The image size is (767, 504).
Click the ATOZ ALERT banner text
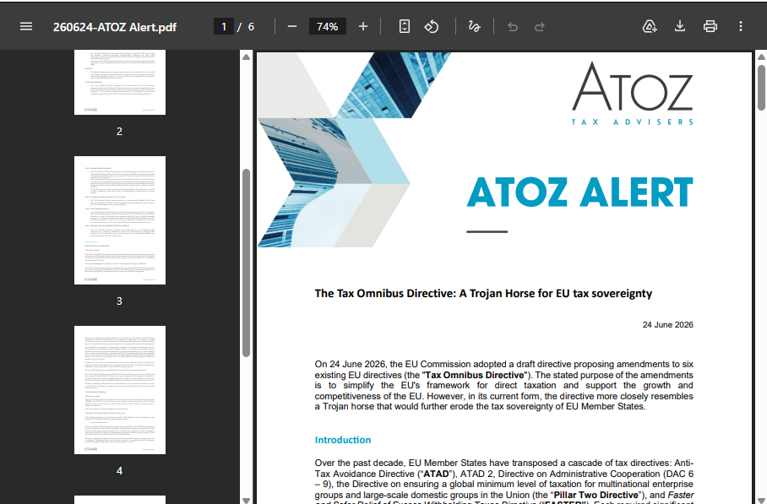click(x=579, y=192)
